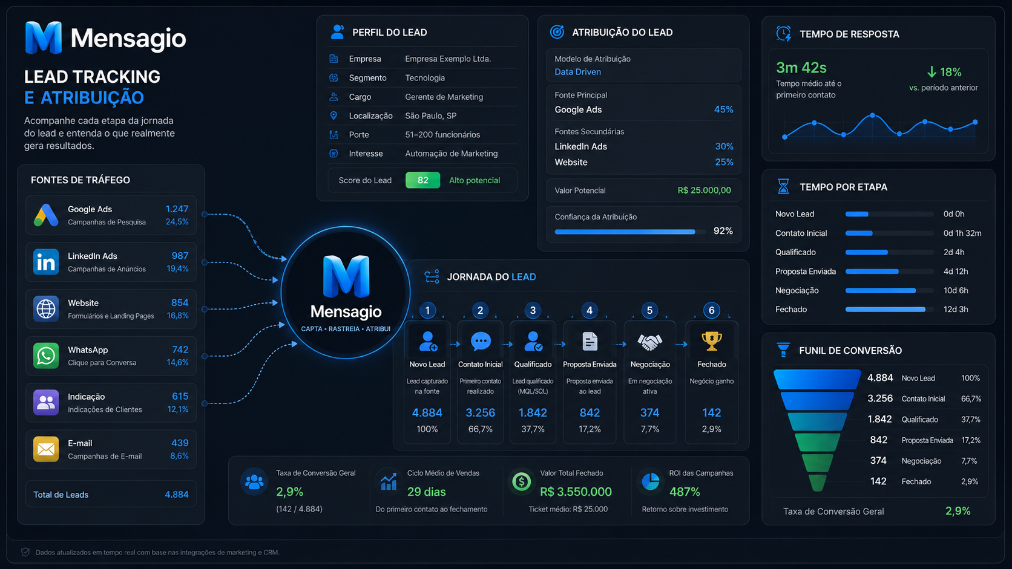Click the Data Driven attribution model link
The width and height of the screenshot is (1012, 569).
pos(578,72)
